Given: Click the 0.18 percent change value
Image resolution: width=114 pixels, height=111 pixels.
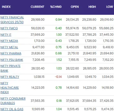Looking at the screenshot, I should [59, 101].
